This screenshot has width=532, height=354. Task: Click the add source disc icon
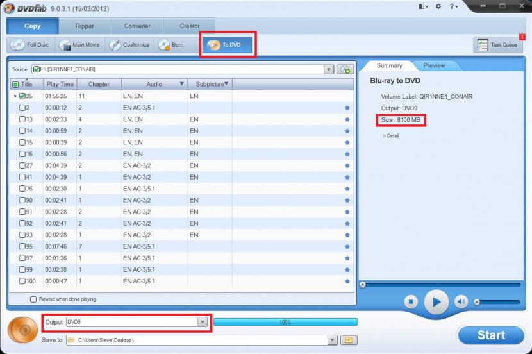coord(345,69)
